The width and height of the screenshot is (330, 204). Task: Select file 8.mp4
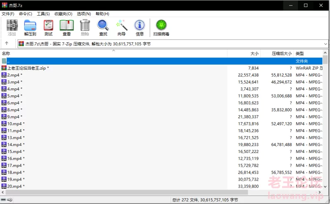pos(161,110)
